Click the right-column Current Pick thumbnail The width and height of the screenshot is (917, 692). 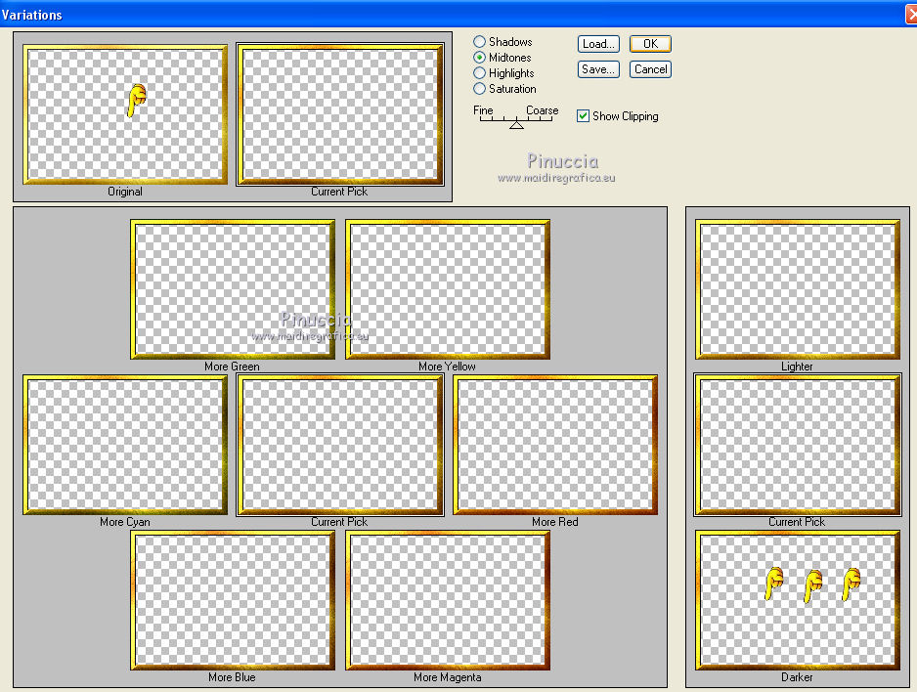(x=798, y=445)
